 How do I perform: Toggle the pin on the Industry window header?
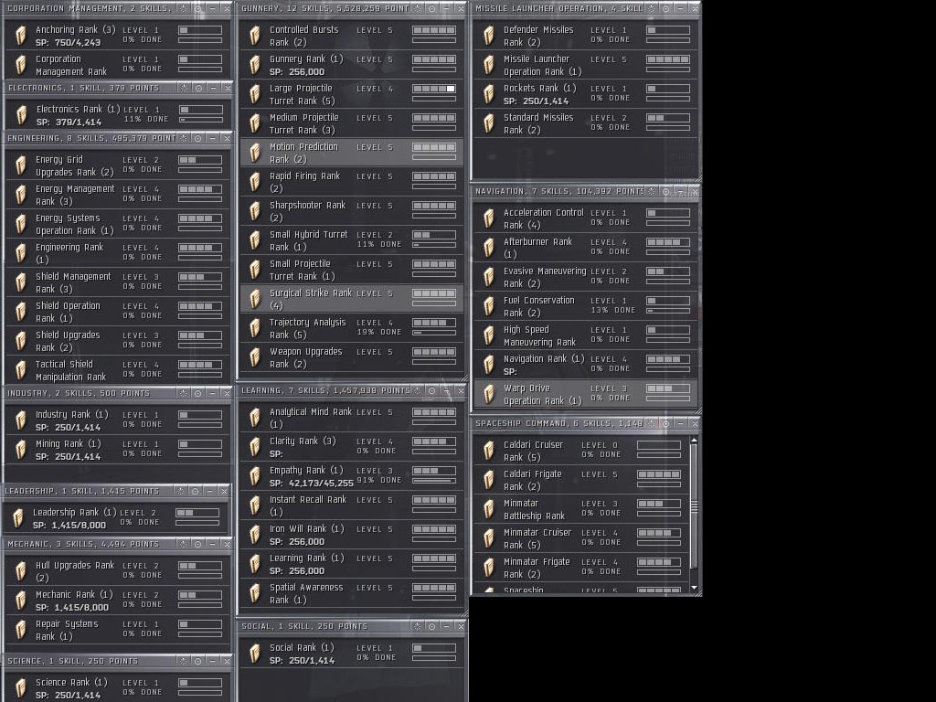(x=197, y=393)
